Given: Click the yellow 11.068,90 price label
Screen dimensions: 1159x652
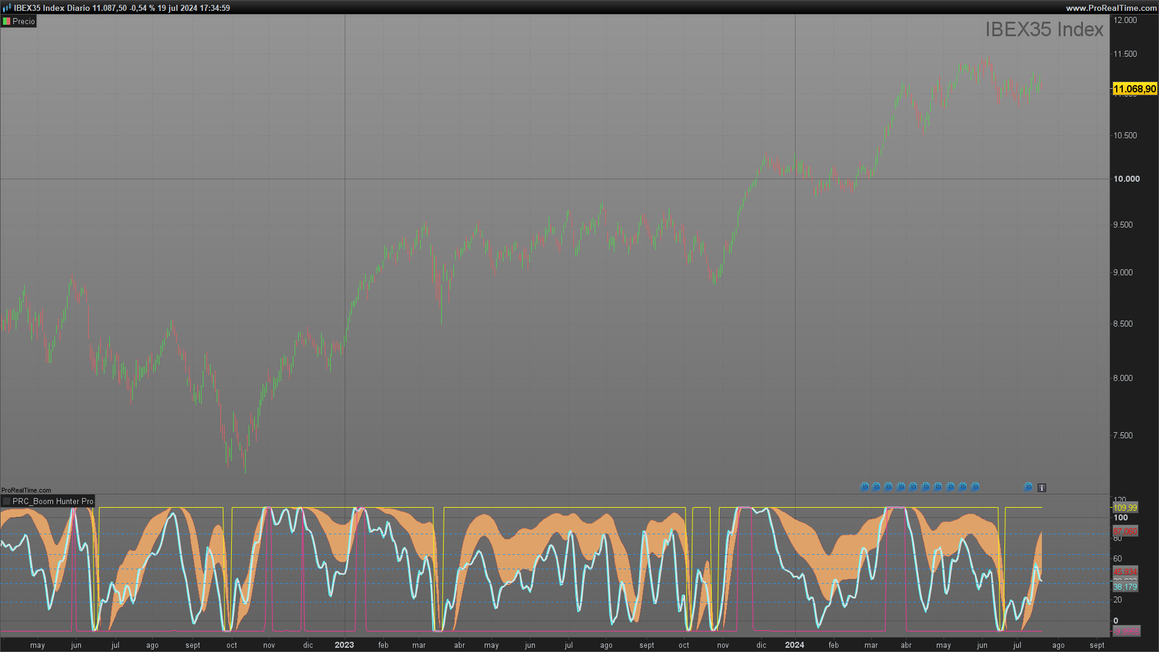Looking at the screenshot, I should coord(1134,89).
